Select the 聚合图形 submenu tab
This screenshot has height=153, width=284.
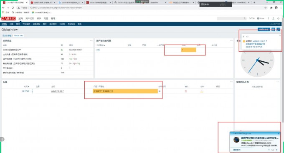pyautogui.click(x=53, y=24)
